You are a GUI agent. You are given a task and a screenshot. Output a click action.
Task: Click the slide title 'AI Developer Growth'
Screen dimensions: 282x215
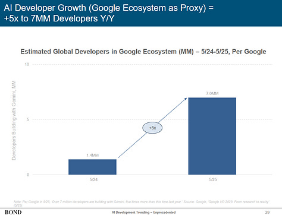(109, 13)
